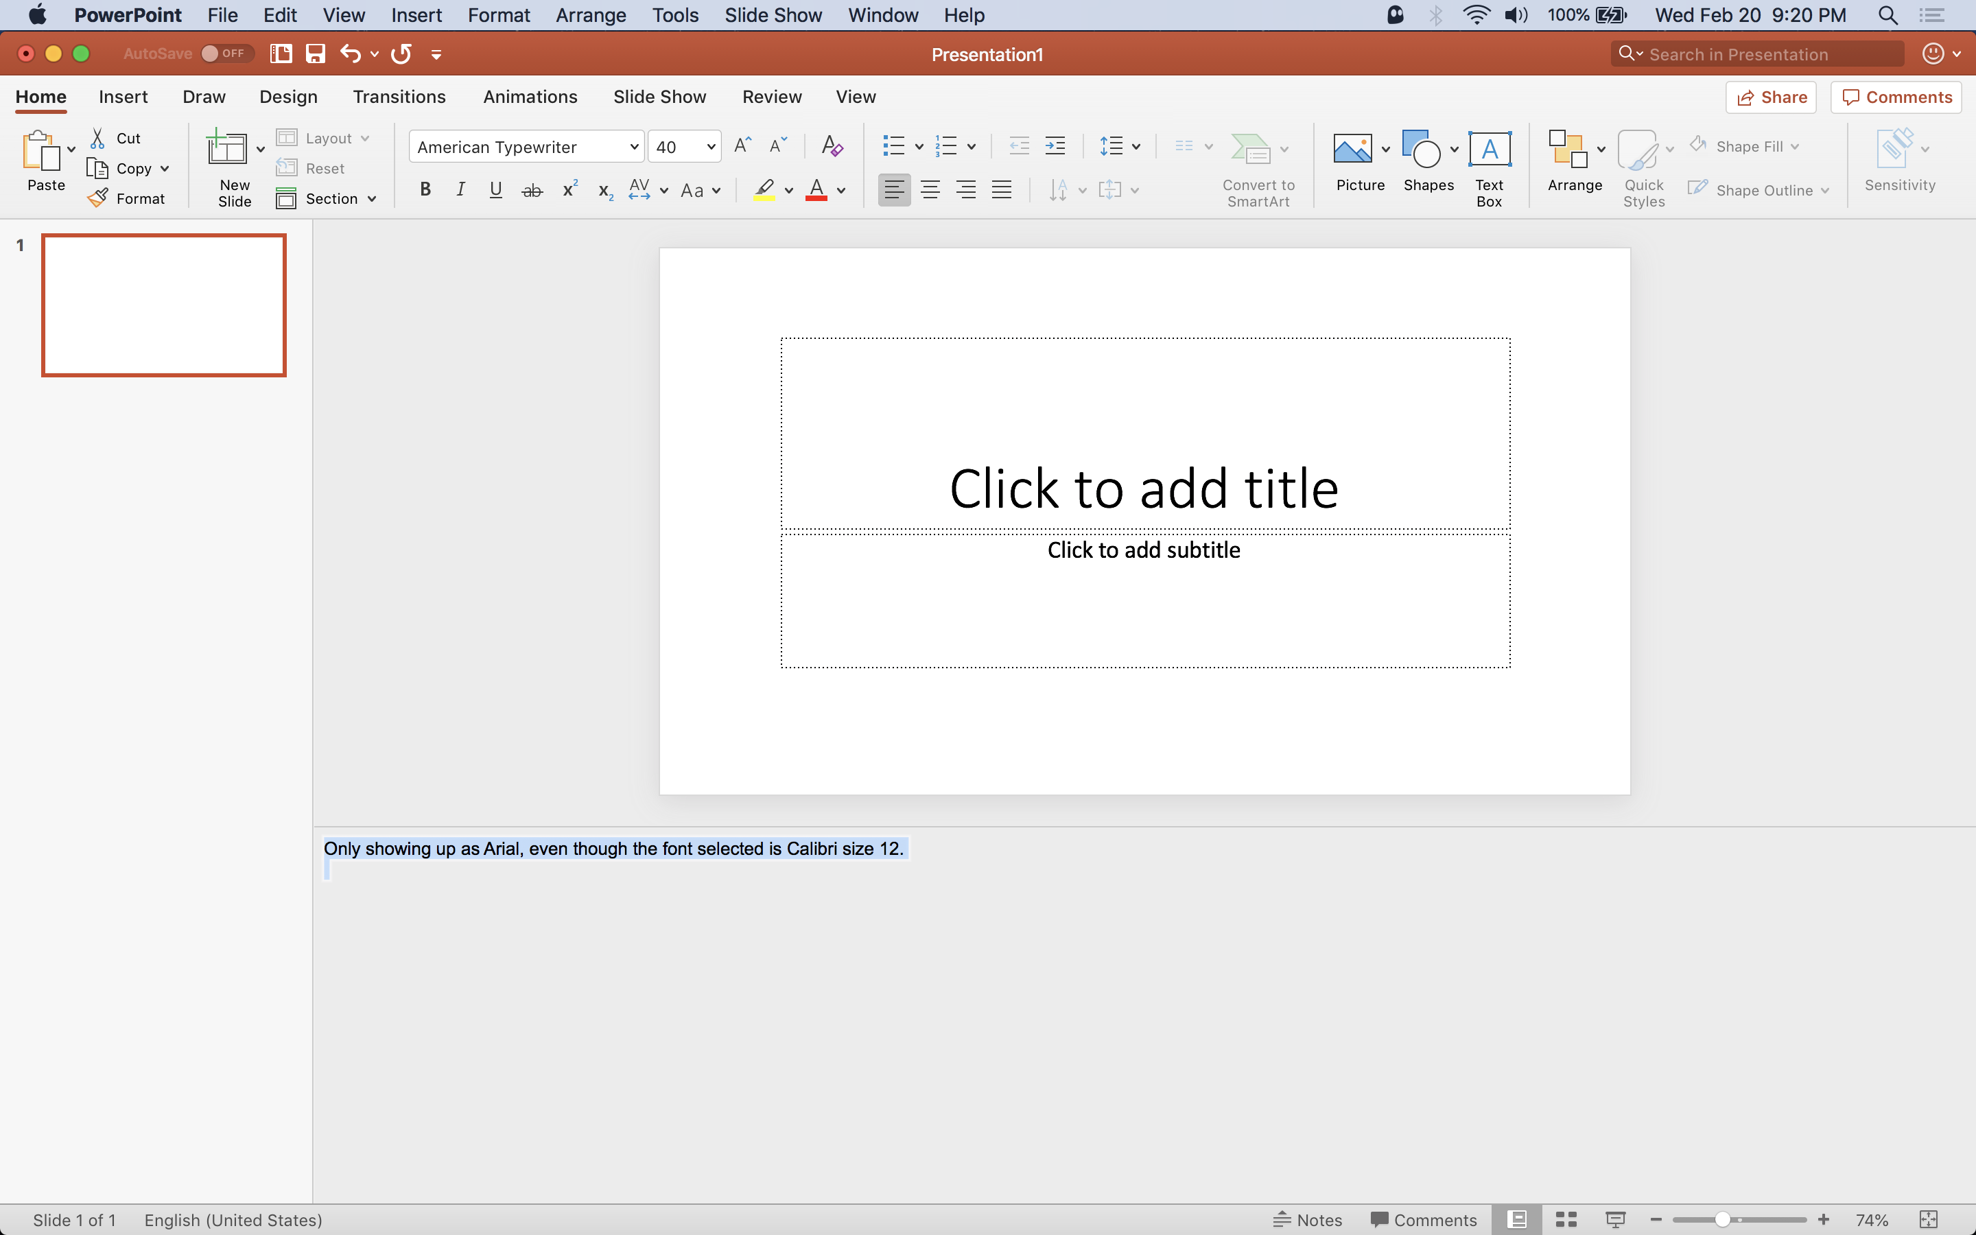Screen dimensions: 1976x1235
Task: Click the Picture insert icon
Action: tap(1353, 150)
